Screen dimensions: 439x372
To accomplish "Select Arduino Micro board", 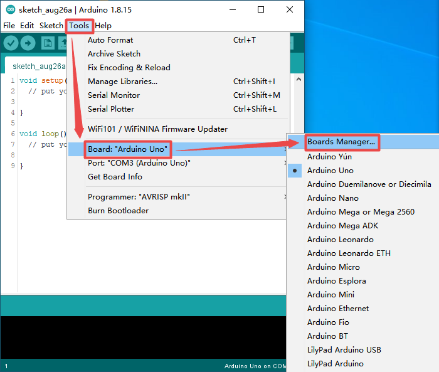I will point(363,267).
